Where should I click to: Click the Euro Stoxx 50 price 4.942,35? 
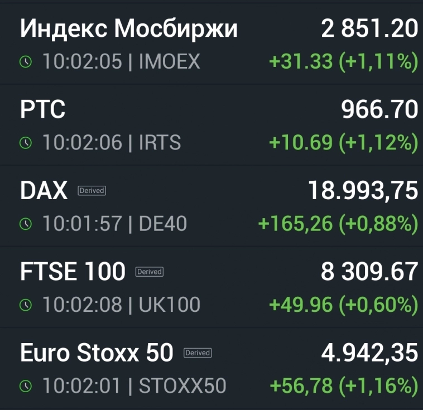click(x=369, y=353)
